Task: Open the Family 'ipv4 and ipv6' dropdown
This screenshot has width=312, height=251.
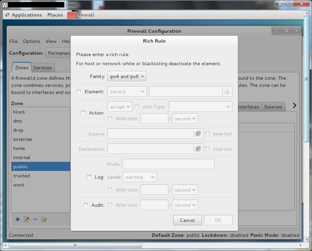Action: pyautogui.click(x=127, y=76)
